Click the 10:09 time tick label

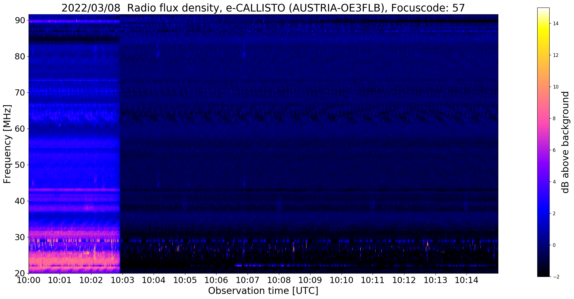coord(310,280)
